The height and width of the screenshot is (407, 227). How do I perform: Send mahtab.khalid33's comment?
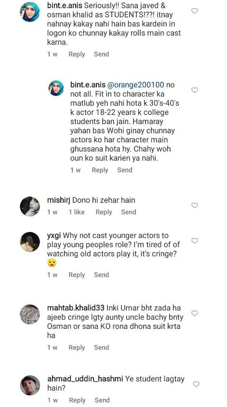(x=101, y=348)
